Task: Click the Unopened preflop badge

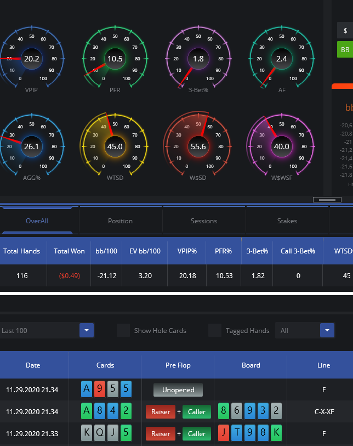Action: (178, 389)
